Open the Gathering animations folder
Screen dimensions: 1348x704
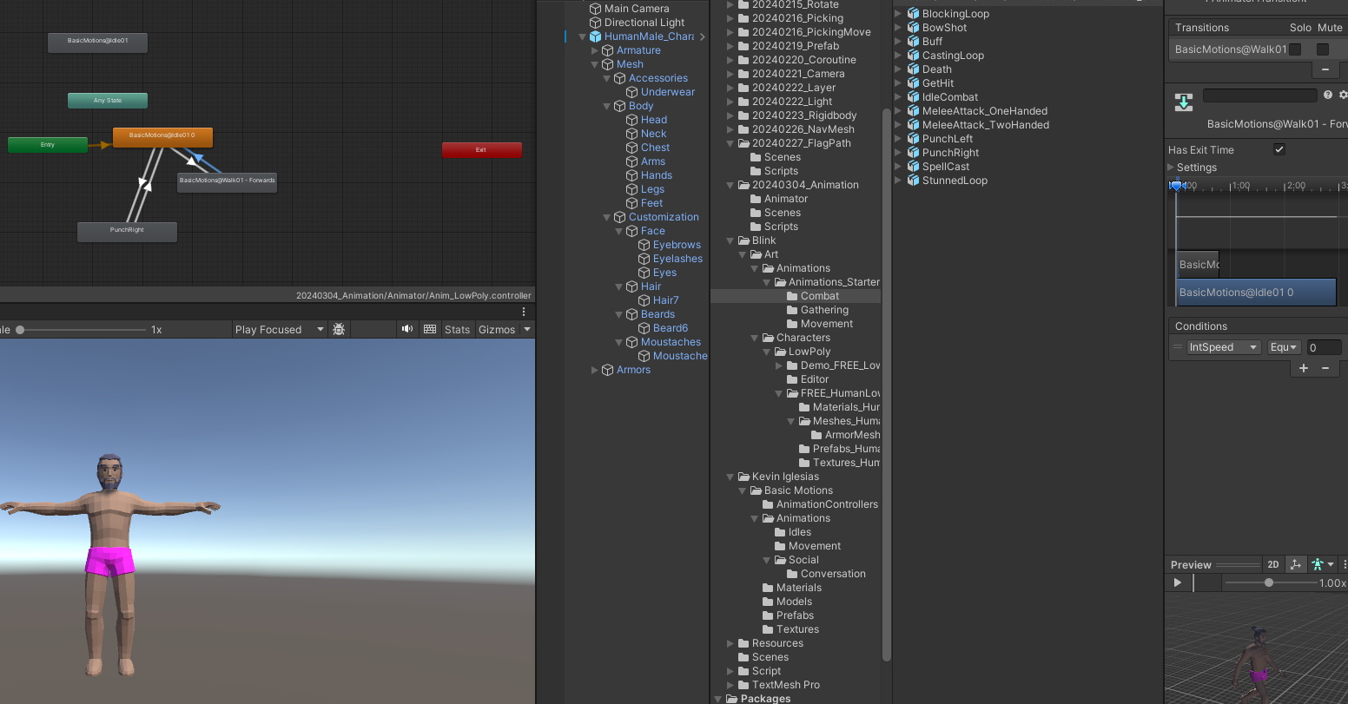pyautogui.click(x=824, y=310)
